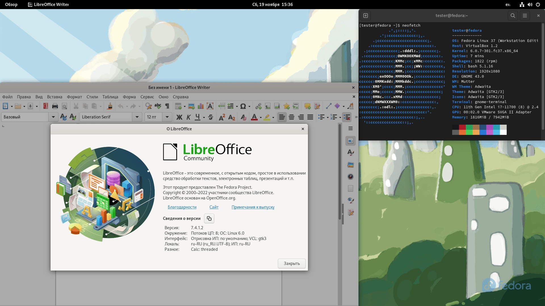Open the Сервис menu
The image size is (545, 306).
(x=147, y=97)
